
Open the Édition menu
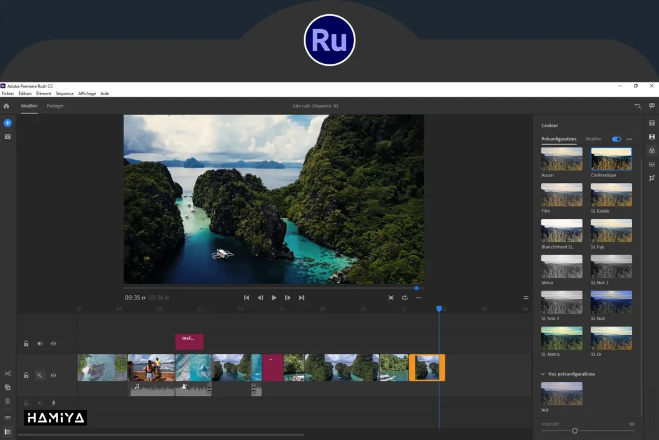[x=24, y=93]
